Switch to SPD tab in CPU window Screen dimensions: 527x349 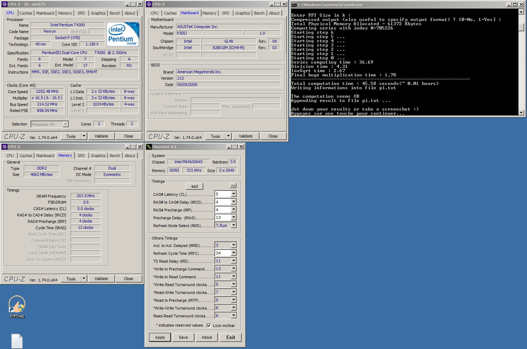tap(81, 13)
